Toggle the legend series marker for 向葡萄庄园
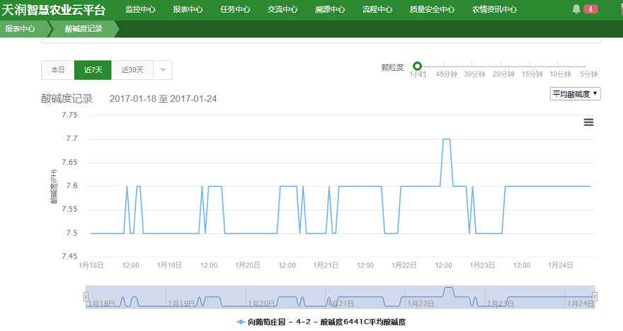The width and height of the screenshot is (623, 331). pos(241,322)
